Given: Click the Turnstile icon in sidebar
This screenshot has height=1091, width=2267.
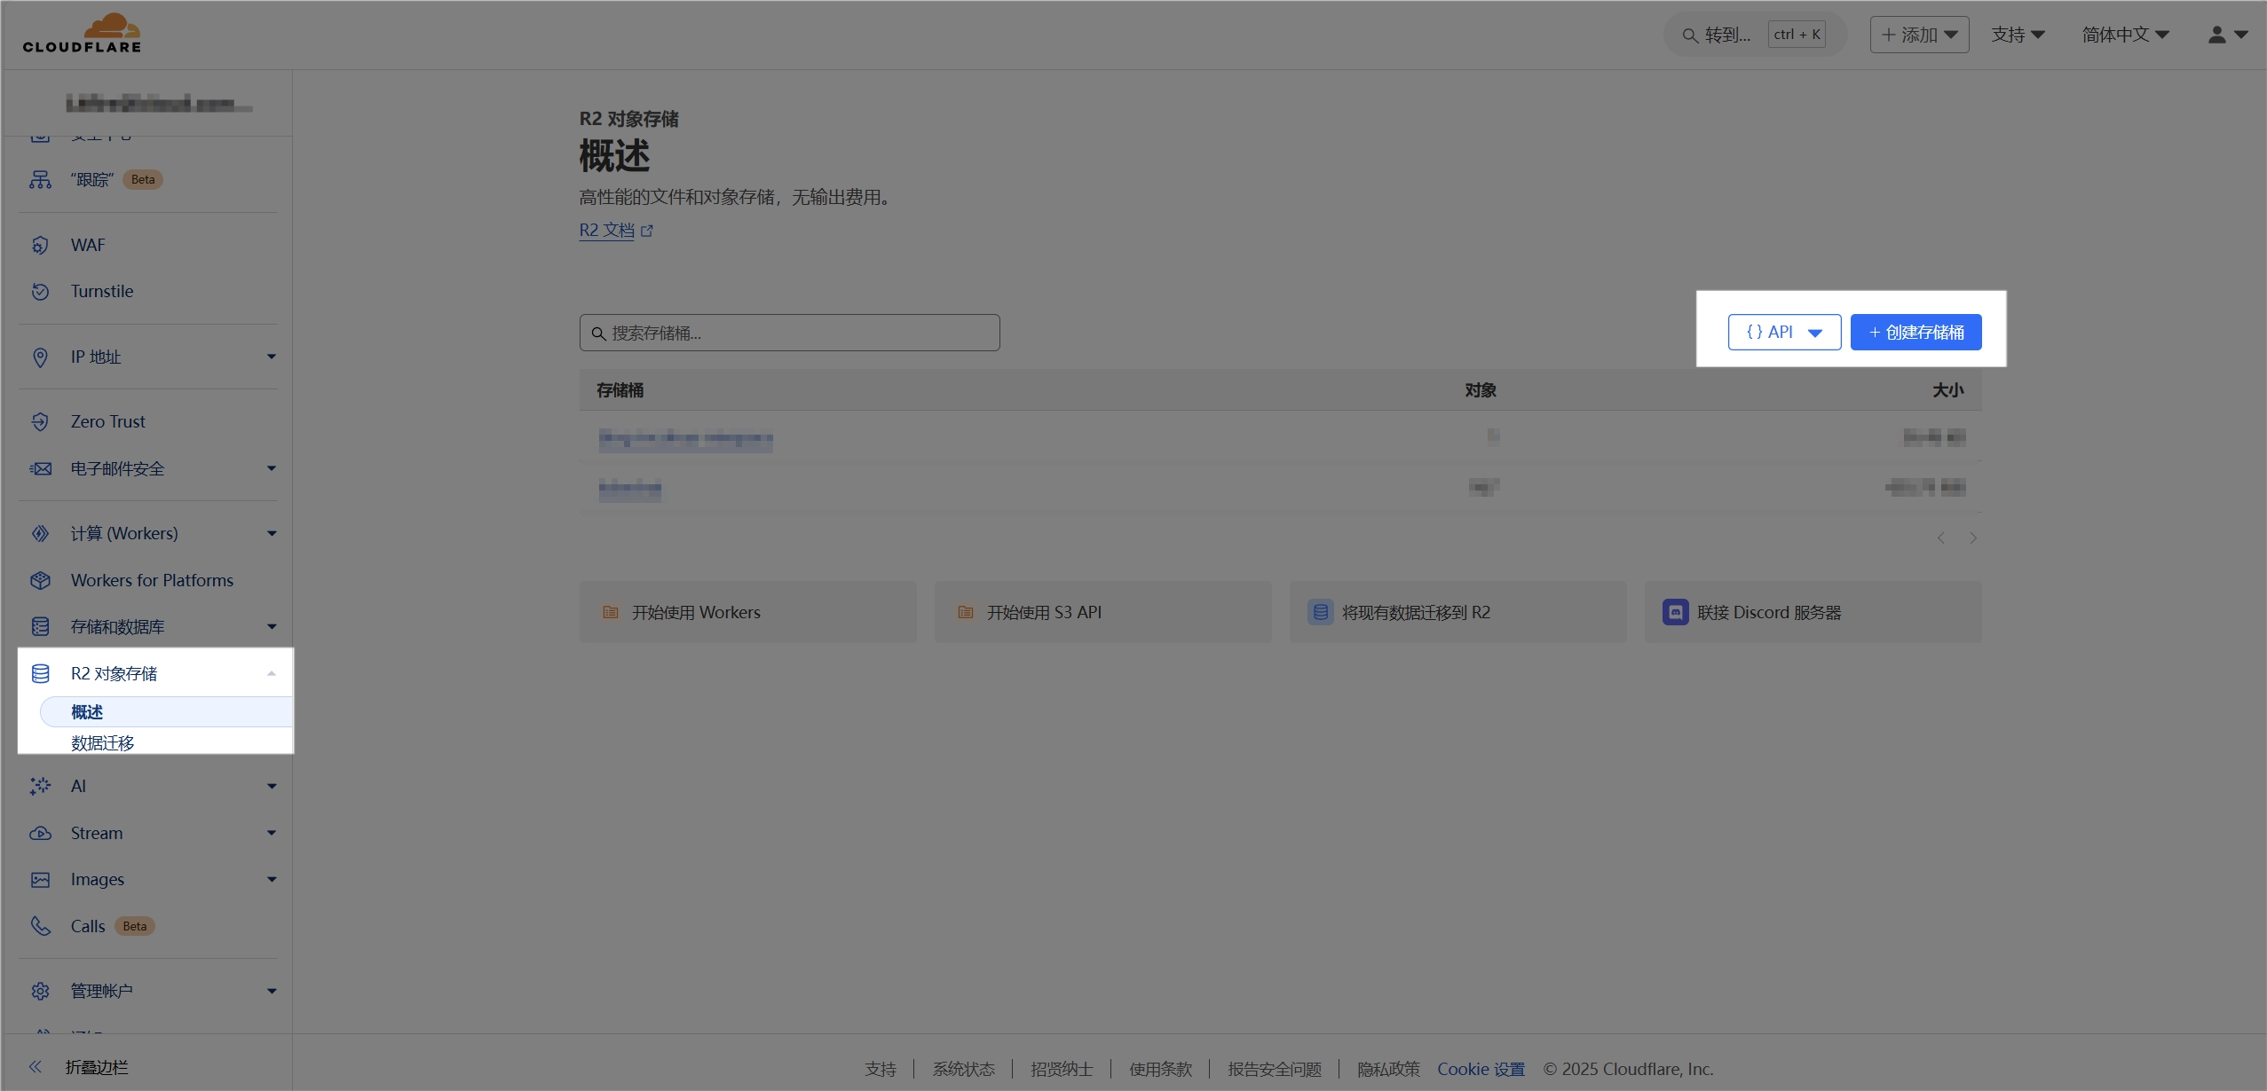Looking at the screenshot, I should (x=40, y=291).
